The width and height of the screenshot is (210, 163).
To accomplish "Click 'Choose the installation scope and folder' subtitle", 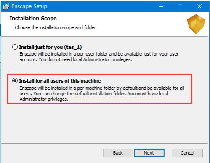I will (x=55, y=27).
